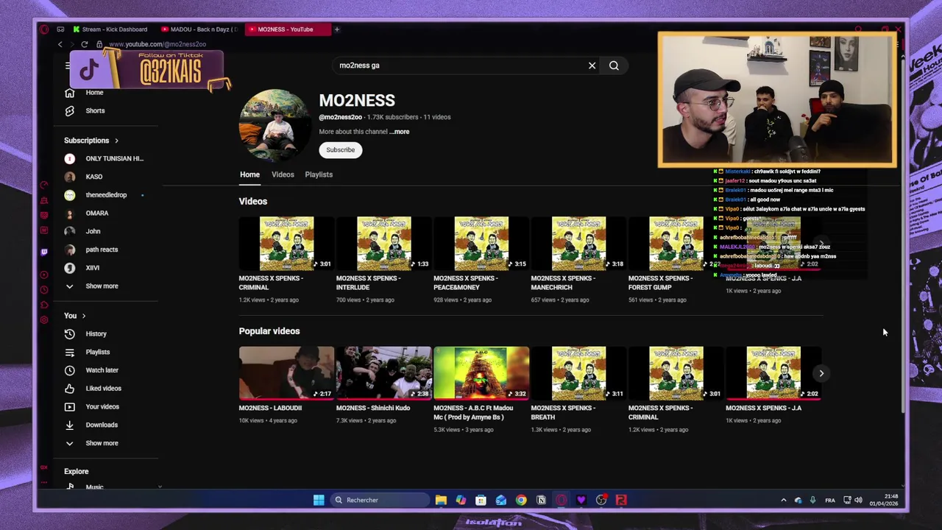
Task: Open Twitch in the Opera sidebar
Action: (x=44, y=252)
